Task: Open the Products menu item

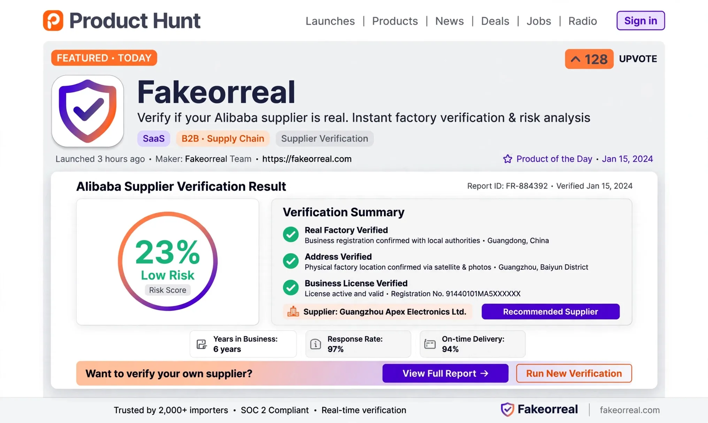Action: (x=395, y=21)
